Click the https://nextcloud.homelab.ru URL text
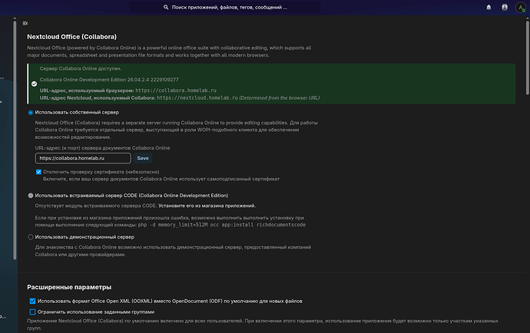The width and height of the screenshot is (530, 333). click(197, 98)
